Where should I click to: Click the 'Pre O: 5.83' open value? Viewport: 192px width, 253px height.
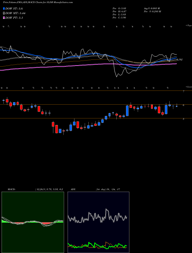[x=119, y=8]
